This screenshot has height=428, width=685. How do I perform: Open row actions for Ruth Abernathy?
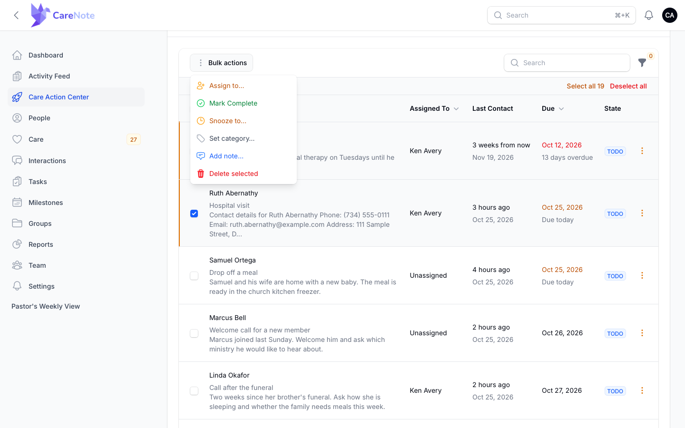pos(642,213)
